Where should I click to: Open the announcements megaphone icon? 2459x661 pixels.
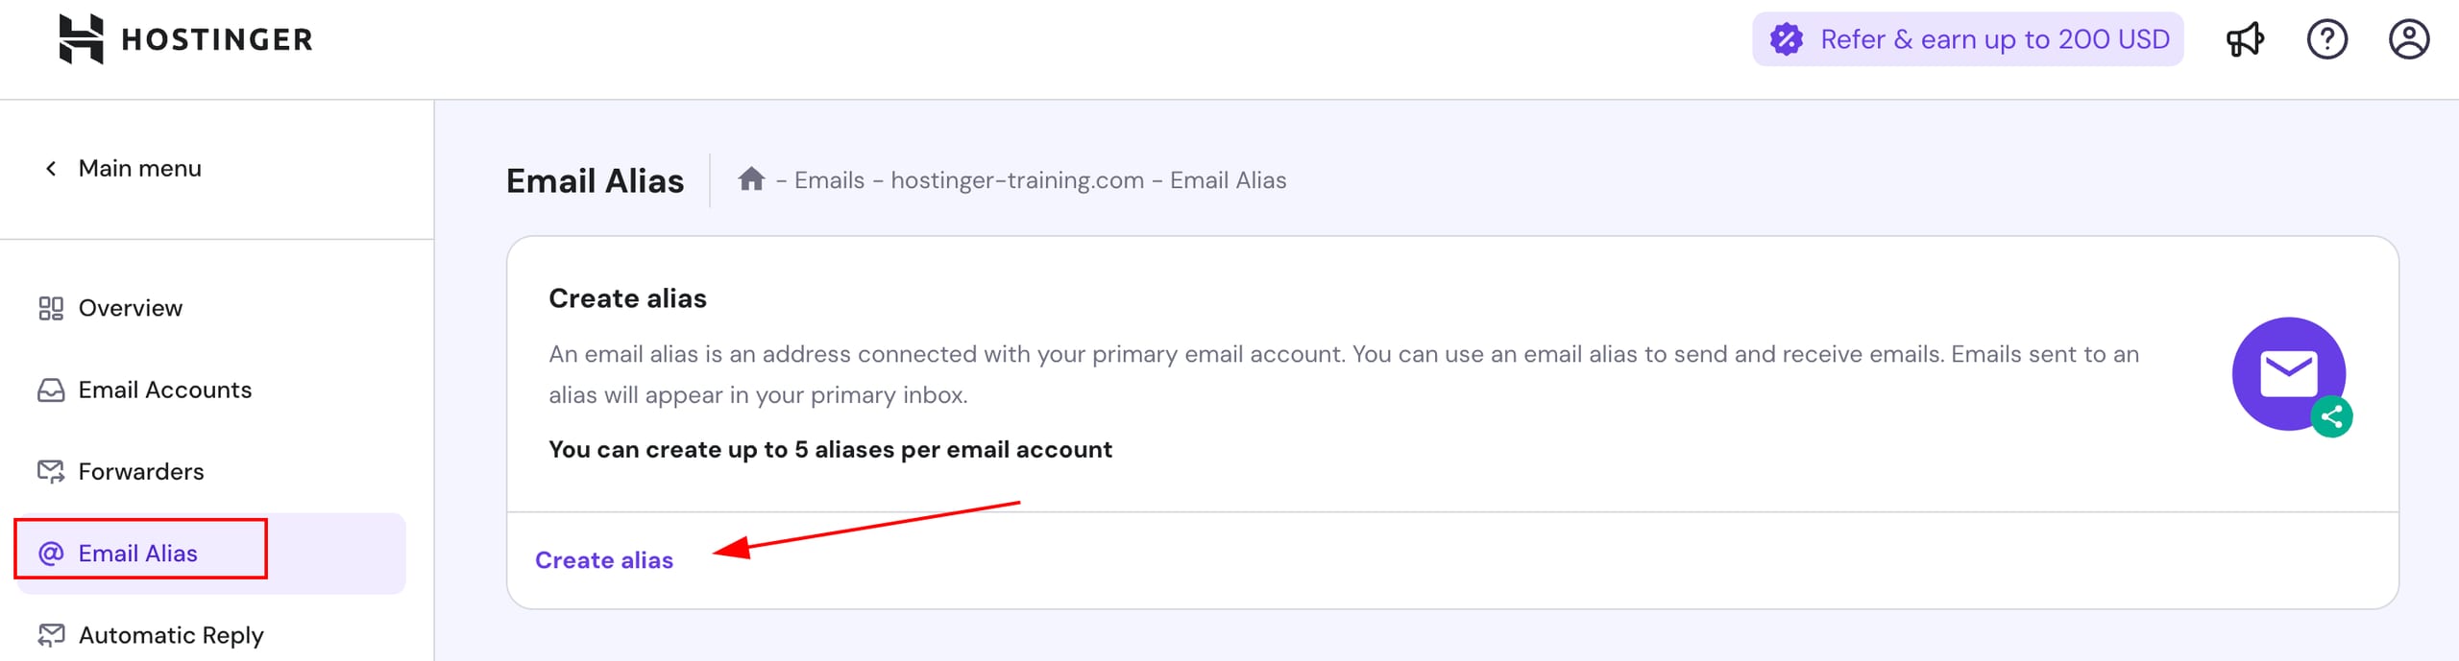click(x=2245, y=39)
